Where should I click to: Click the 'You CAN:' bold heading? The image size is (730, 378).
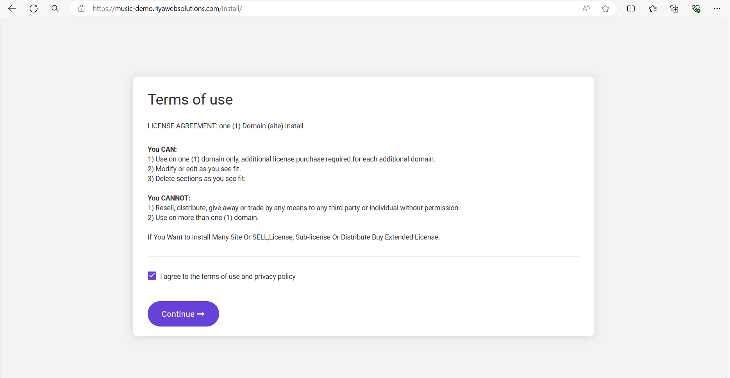coord(162,149)
